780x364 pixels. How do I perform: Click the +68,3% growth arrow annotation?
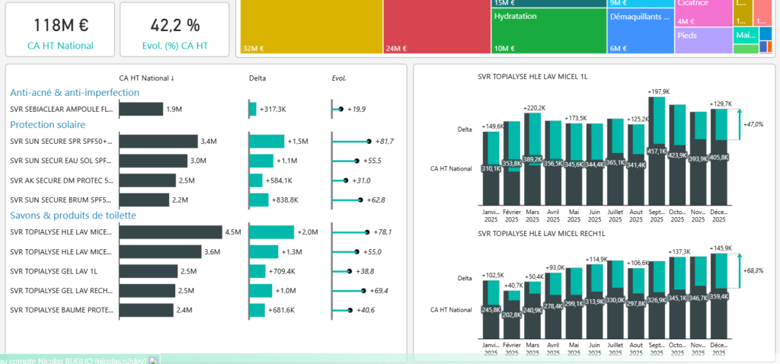(x=741, y=270)
